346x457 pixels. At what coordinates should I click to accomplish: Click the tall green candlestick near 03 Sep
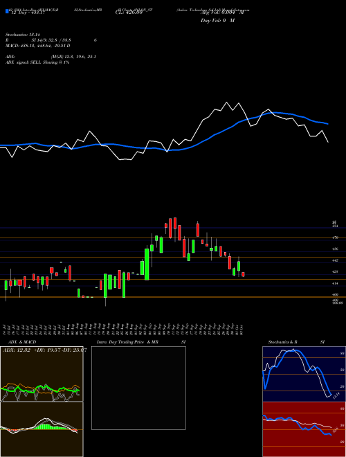[x=147, y=265]
